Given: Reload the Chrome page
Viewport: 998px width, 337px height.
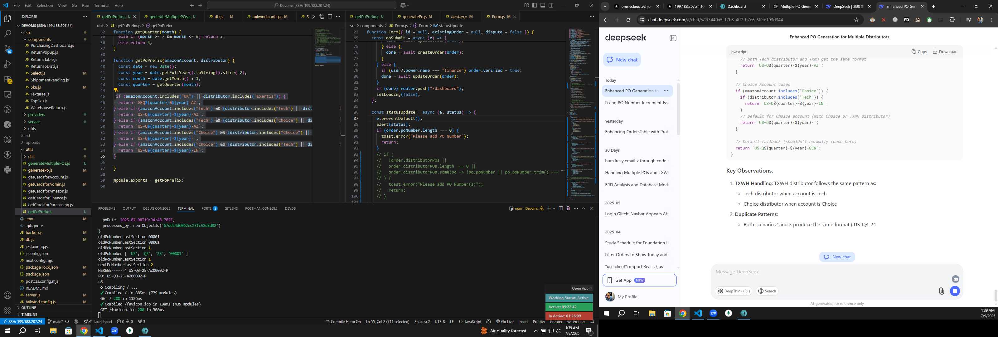Looking at the screenshot, I should (628, 20).
